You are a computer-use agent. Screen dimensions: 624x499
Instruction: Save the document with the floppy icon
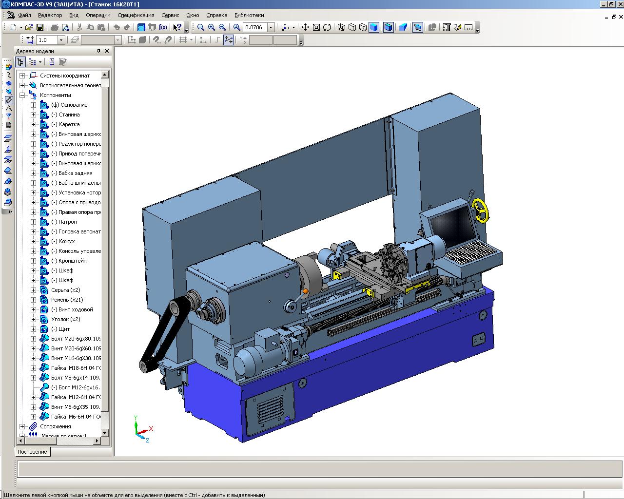click(x=40, y=27)
